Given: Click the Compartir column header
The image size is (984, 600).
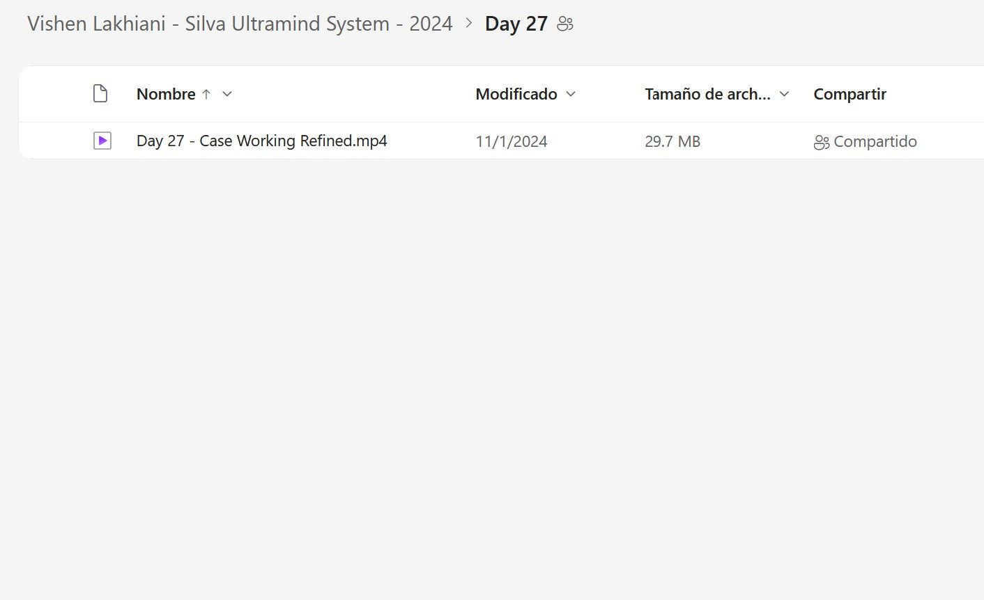Looking at the screenshot, I should click(x=850, y=94).
